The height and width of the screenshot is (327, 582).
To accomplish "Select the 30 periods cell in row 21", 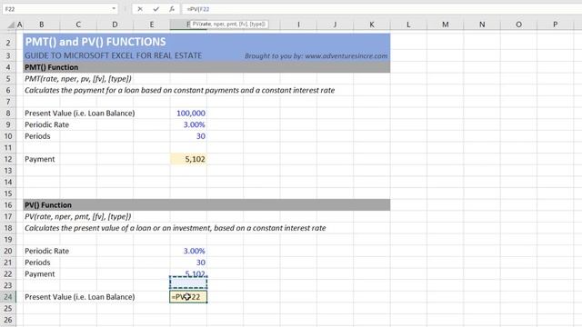I will coord(188,263).
